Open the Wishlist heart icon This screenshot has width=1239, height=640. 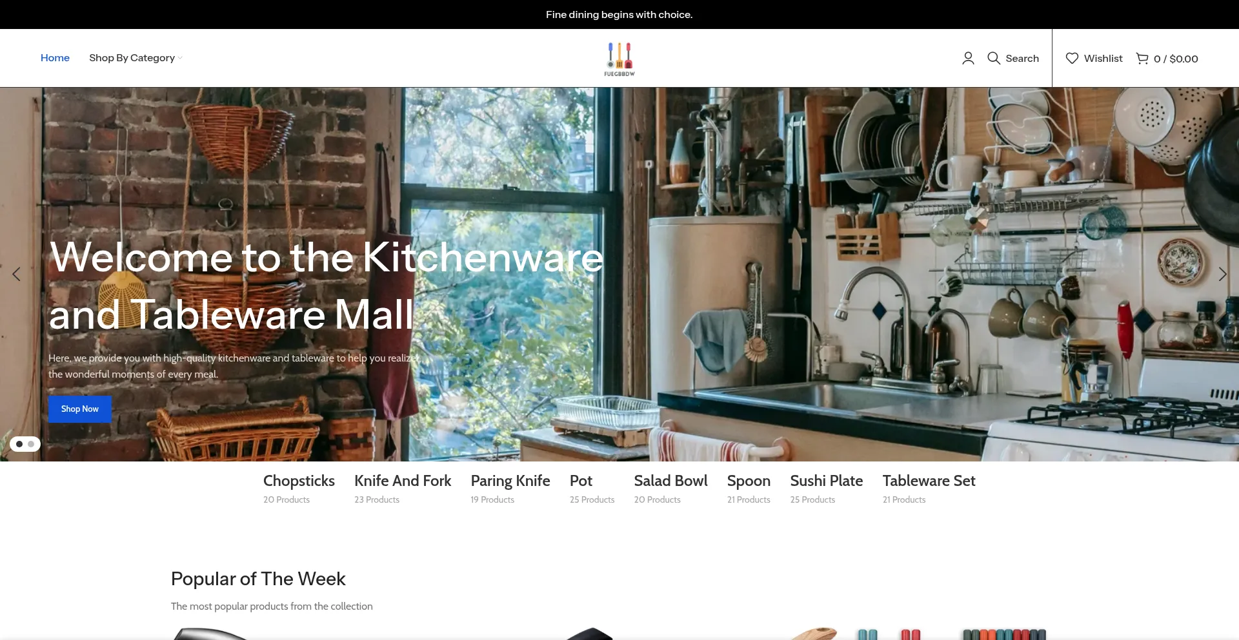click(1072, 58)
